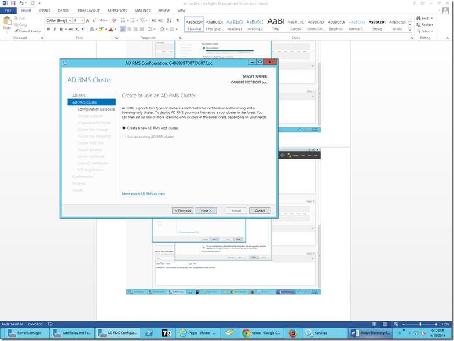The image size is (454, 341).
Task: Adjust the zoom slider in Word's status bar
Action: [x=420, y=324]
